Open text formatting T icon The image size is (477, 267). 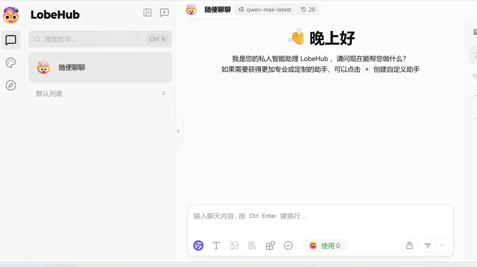(216, 245)
